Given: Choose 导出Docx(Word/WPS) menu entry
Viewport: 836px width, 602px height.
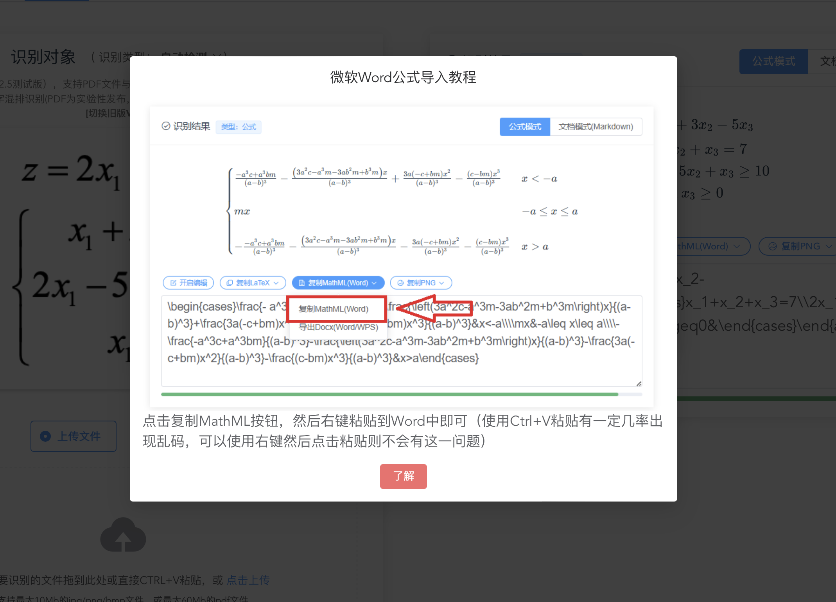Looking at the screenshot, I should 338,327.
